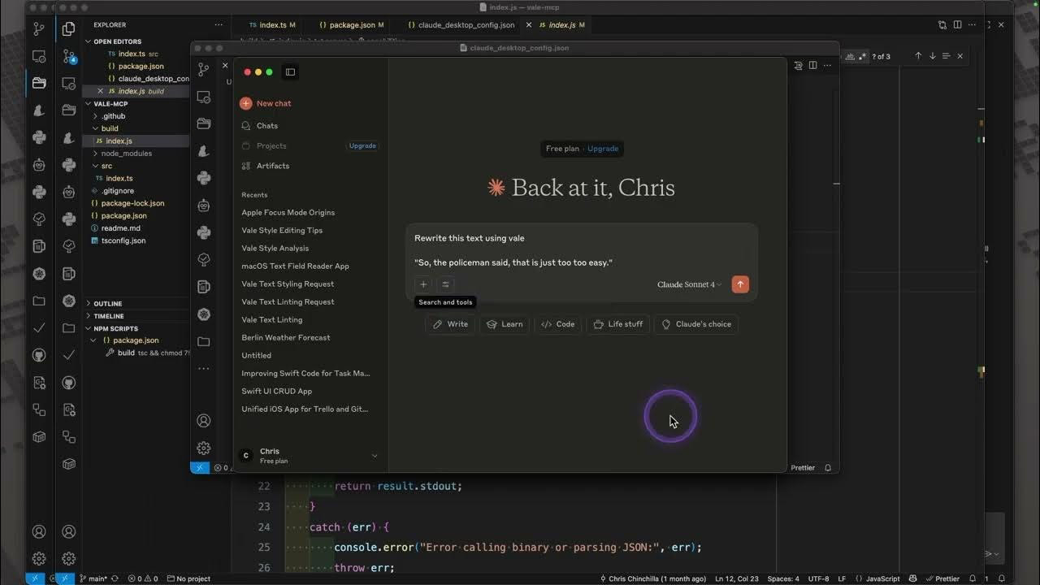Screen dimensions: 1040x585
Task: Open recent chat Apple Focus Mode Origins
Action: 288,212
